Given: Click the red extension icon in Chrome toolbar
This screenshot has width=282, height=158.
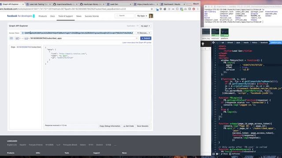Looking at the screenshot, I should point(194,9).
